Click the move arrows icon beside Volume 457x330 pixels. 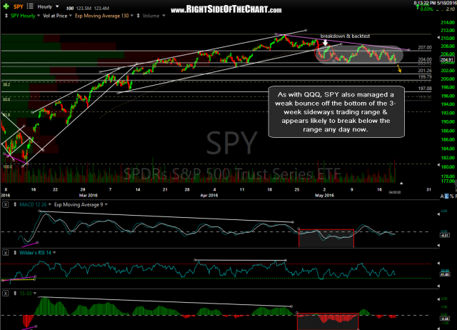(x=138, y=16)
